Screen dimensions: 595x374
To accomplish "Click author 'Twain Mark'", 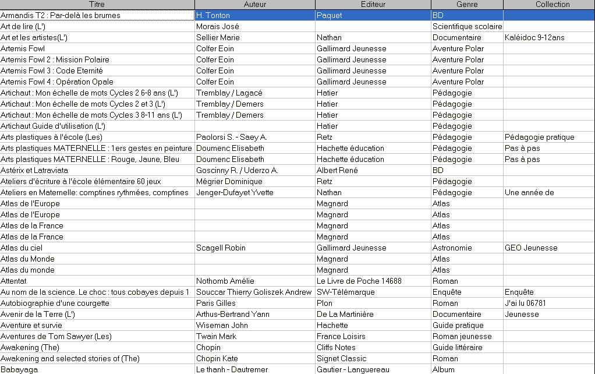I will (216, 336).
